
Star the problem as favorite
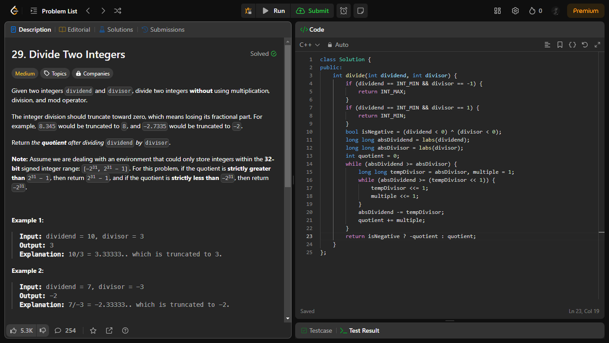pos(93,330)
